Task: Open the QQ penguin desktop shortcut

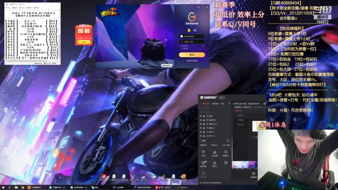Action: [x=144, y=177]
